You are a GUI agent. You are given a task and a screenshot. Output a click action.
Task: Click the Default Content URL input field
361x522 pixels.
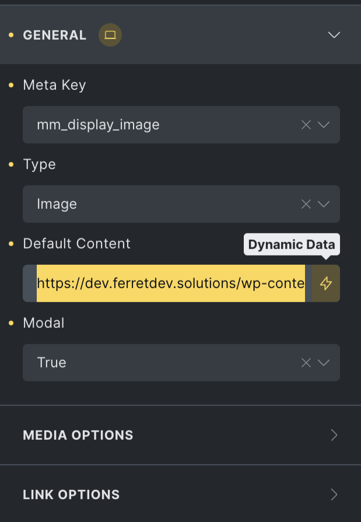click(x=170, y=283)
